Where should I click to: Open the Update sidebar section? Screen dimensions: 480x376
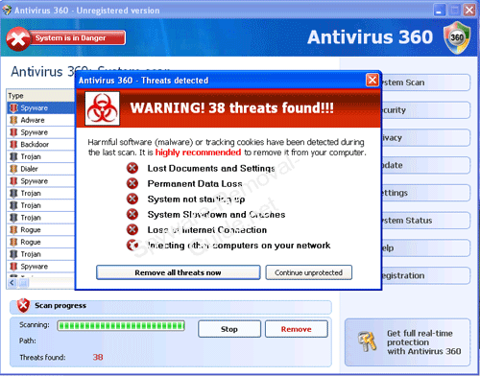click(425, 165)
